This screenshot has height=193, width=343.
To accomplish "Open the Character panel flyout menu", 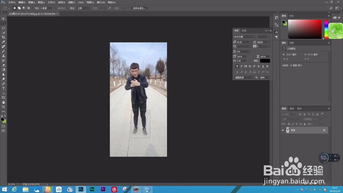I will [271, 31].
